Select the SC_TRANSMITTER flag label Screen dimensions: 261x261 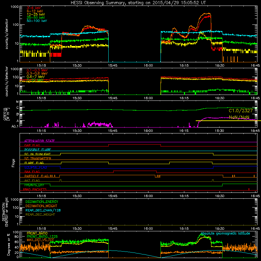click(38, 159)
